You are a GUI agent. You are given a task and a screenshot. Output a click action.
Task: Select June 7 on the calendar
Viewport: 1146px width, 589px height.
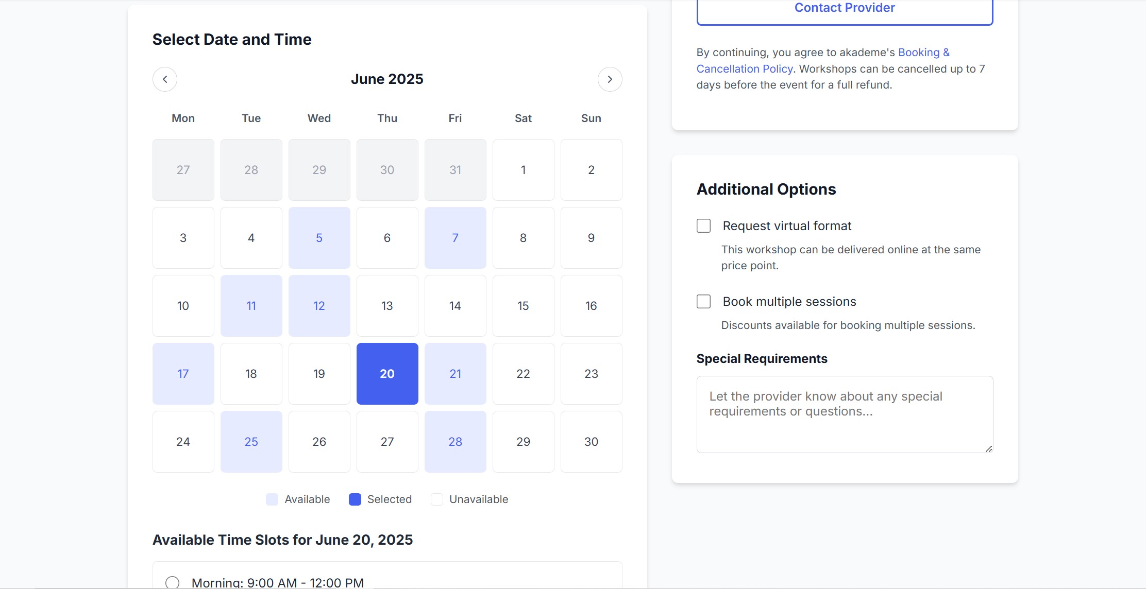tap(455, 238)
